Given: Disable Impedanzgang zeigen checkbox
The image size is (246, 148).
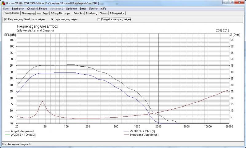Looking at the screenshot, I should point(52,19).
